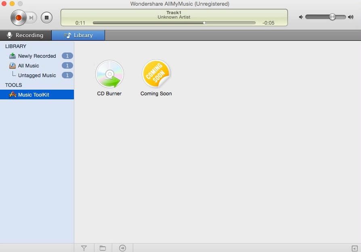Screen dimensions: 361x252
Task: Close the window with red button
Action: click(x=4, y=4)
